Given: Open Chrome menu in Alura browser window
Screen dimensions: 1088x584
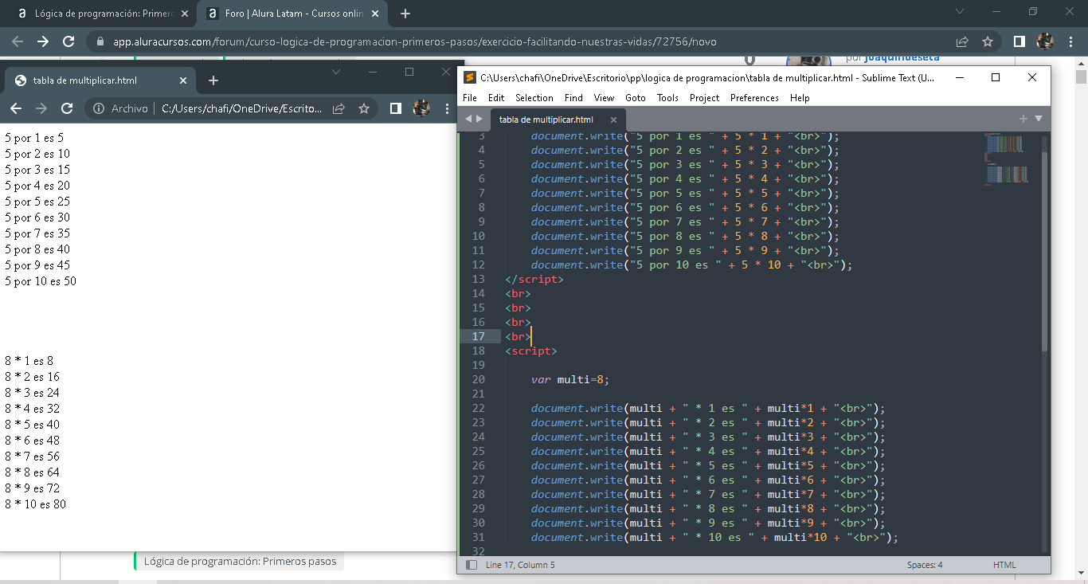Looking at the screenshot, I should pyautogui.click(x=1071, y=41).
